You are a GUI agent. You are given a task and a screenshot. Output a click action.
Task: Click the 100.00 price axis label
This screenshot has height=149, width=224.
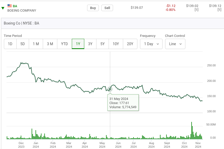click(x=212, y=112)
